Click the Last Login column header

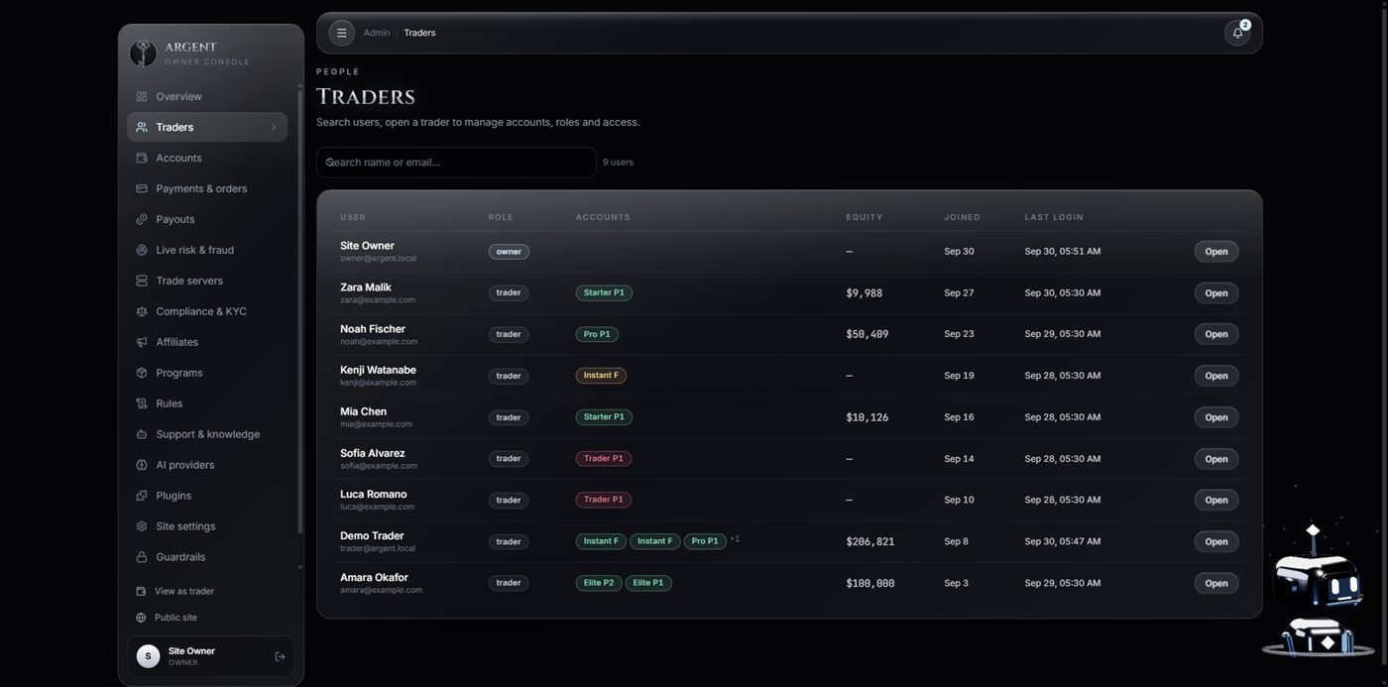(1054, 217)
